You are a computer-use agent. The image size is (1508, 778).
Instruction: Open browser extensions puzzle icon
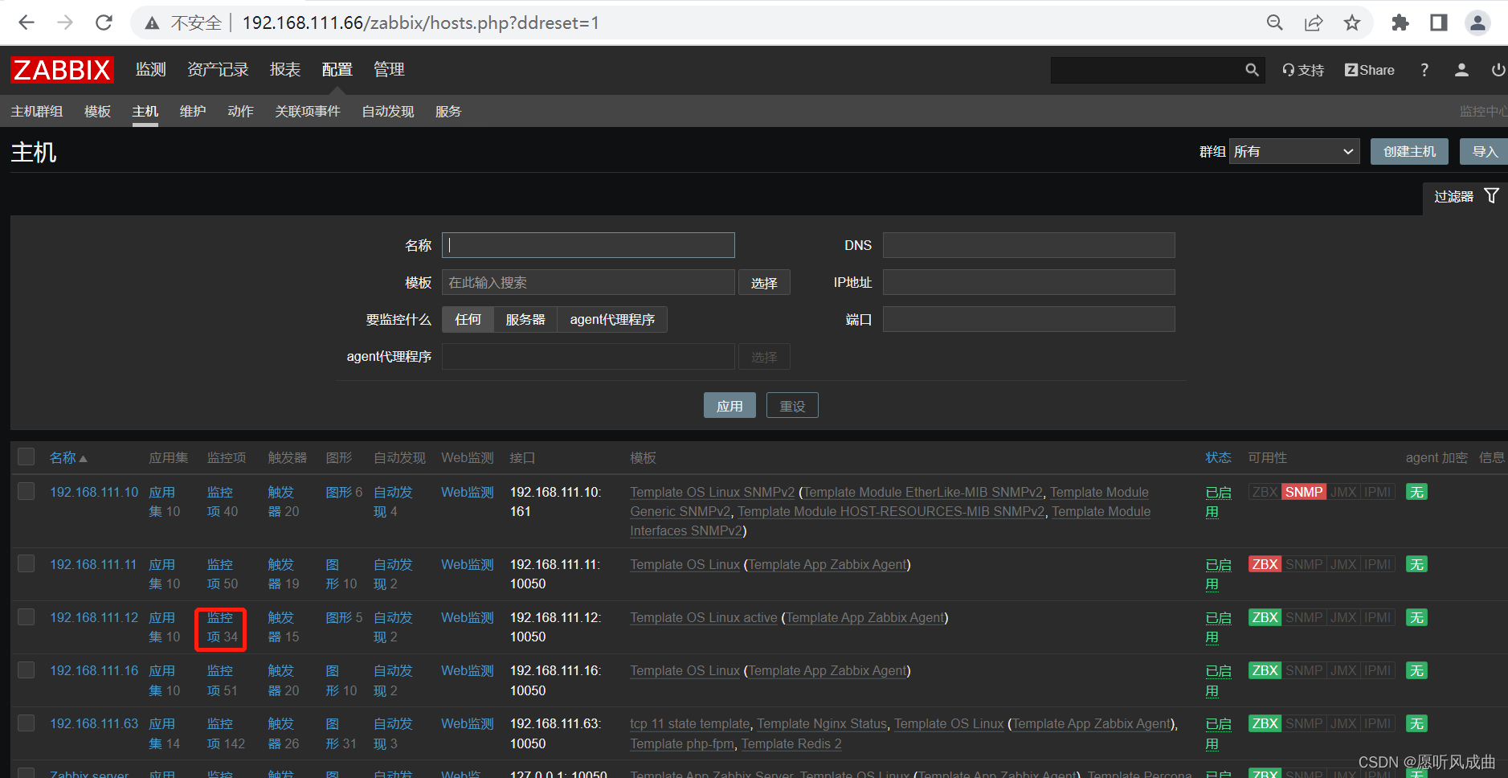point(1400,23)
